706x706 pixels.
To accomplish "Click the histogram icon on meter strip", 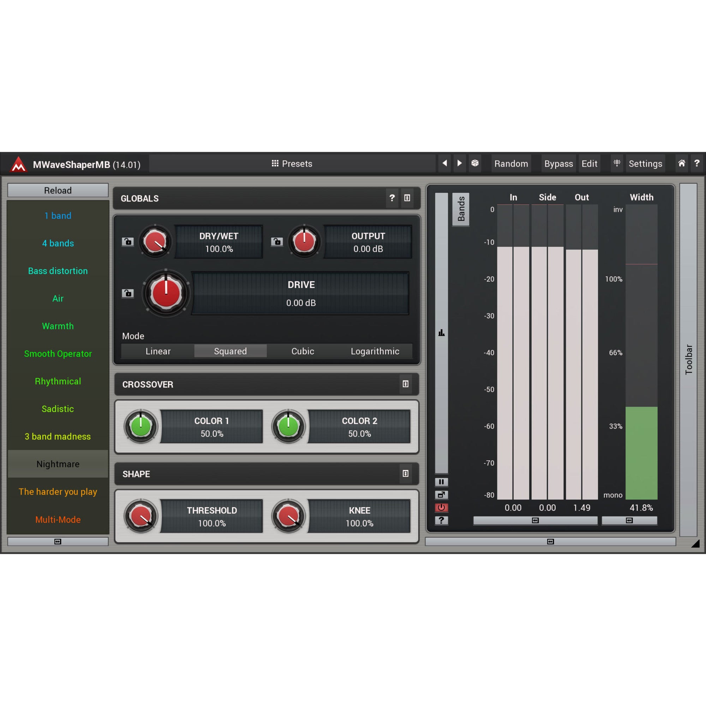I will tap(442, 333).
